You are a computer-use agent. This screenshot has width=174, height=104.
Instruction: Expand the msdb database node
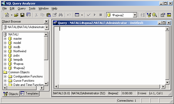(x=5, y=47)
